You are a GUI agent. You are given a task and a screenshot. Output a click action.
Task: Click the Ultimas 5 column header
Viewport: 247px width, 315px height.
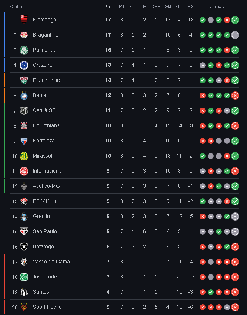click(x=218, y=7)
